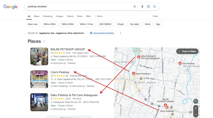Click WARJO - Jagakarsa restaurant marker
213x118 pixels.
pos(135,82)
